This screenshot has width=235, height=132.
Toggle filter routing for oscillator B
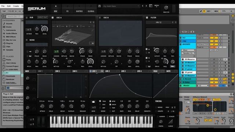pos(147,53)
